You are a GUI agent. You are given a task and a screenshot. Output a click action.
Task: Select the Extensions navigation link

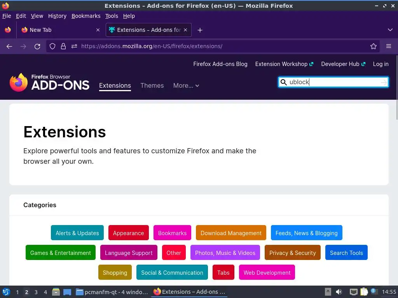115,86
